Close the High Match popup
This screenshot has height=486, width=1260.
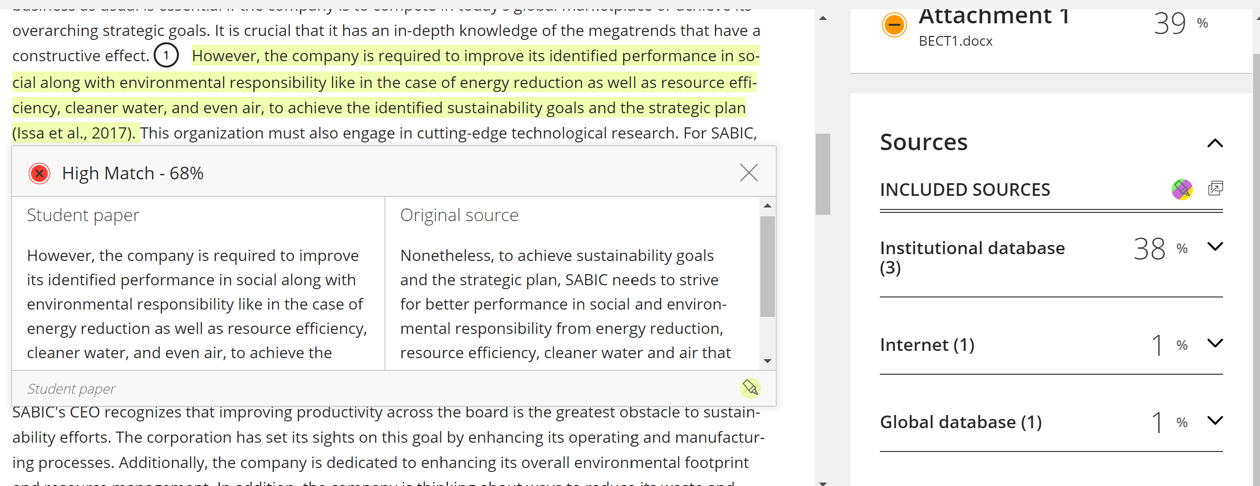749,173
